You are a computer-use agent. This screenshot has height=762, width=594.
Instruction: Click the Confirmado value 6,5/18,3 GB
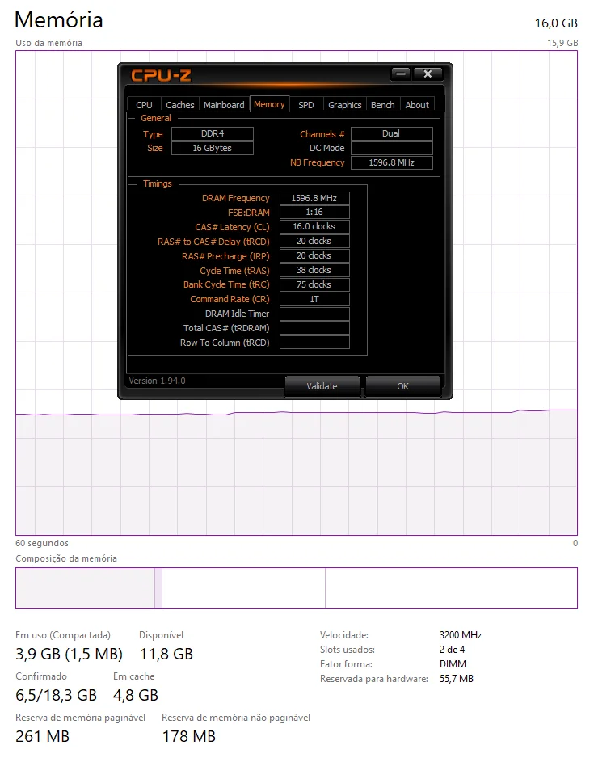click(56, 696)
